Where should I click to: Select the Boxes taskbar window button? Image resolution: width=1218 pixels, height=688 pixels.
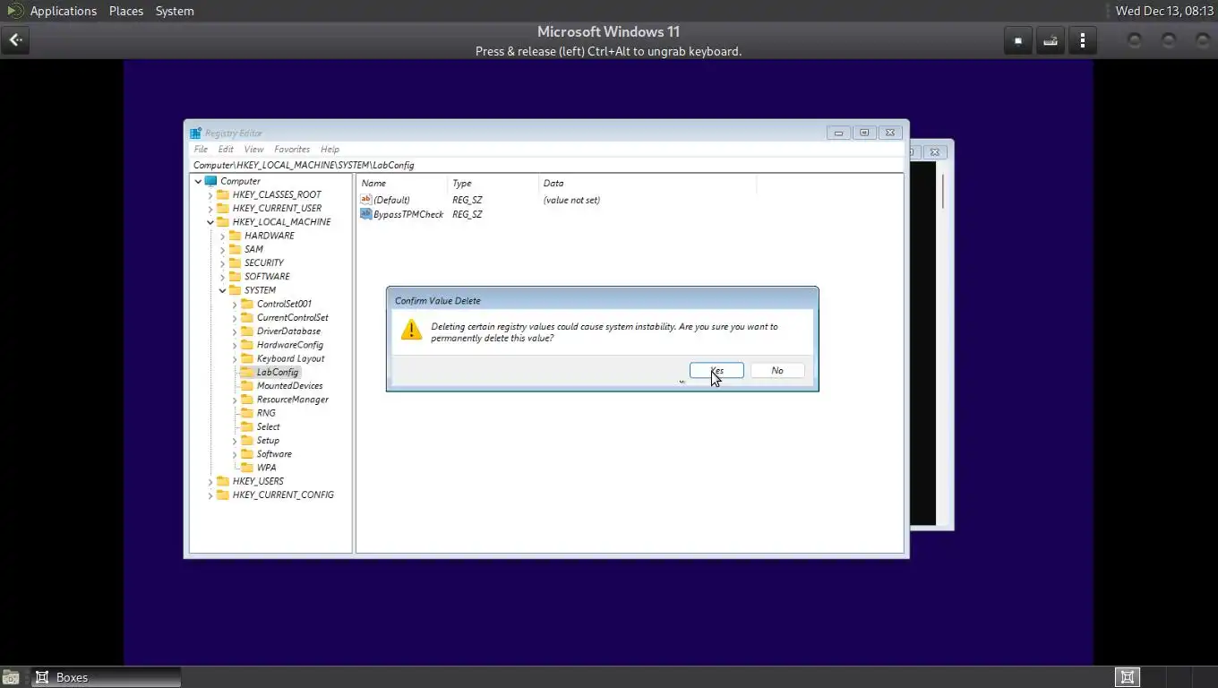(x=106, y=677)
